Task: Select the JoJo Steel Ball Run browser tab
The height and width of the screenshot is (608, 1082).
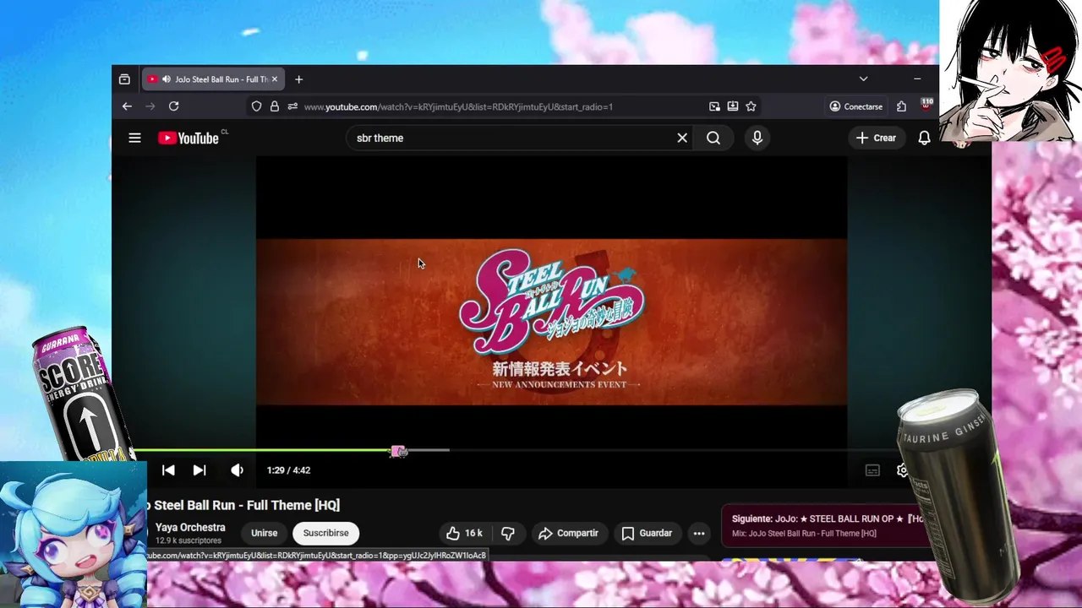Action: [213, 79]
